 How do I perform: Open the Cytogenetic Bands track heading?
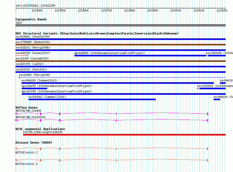(x=31, y=19)
